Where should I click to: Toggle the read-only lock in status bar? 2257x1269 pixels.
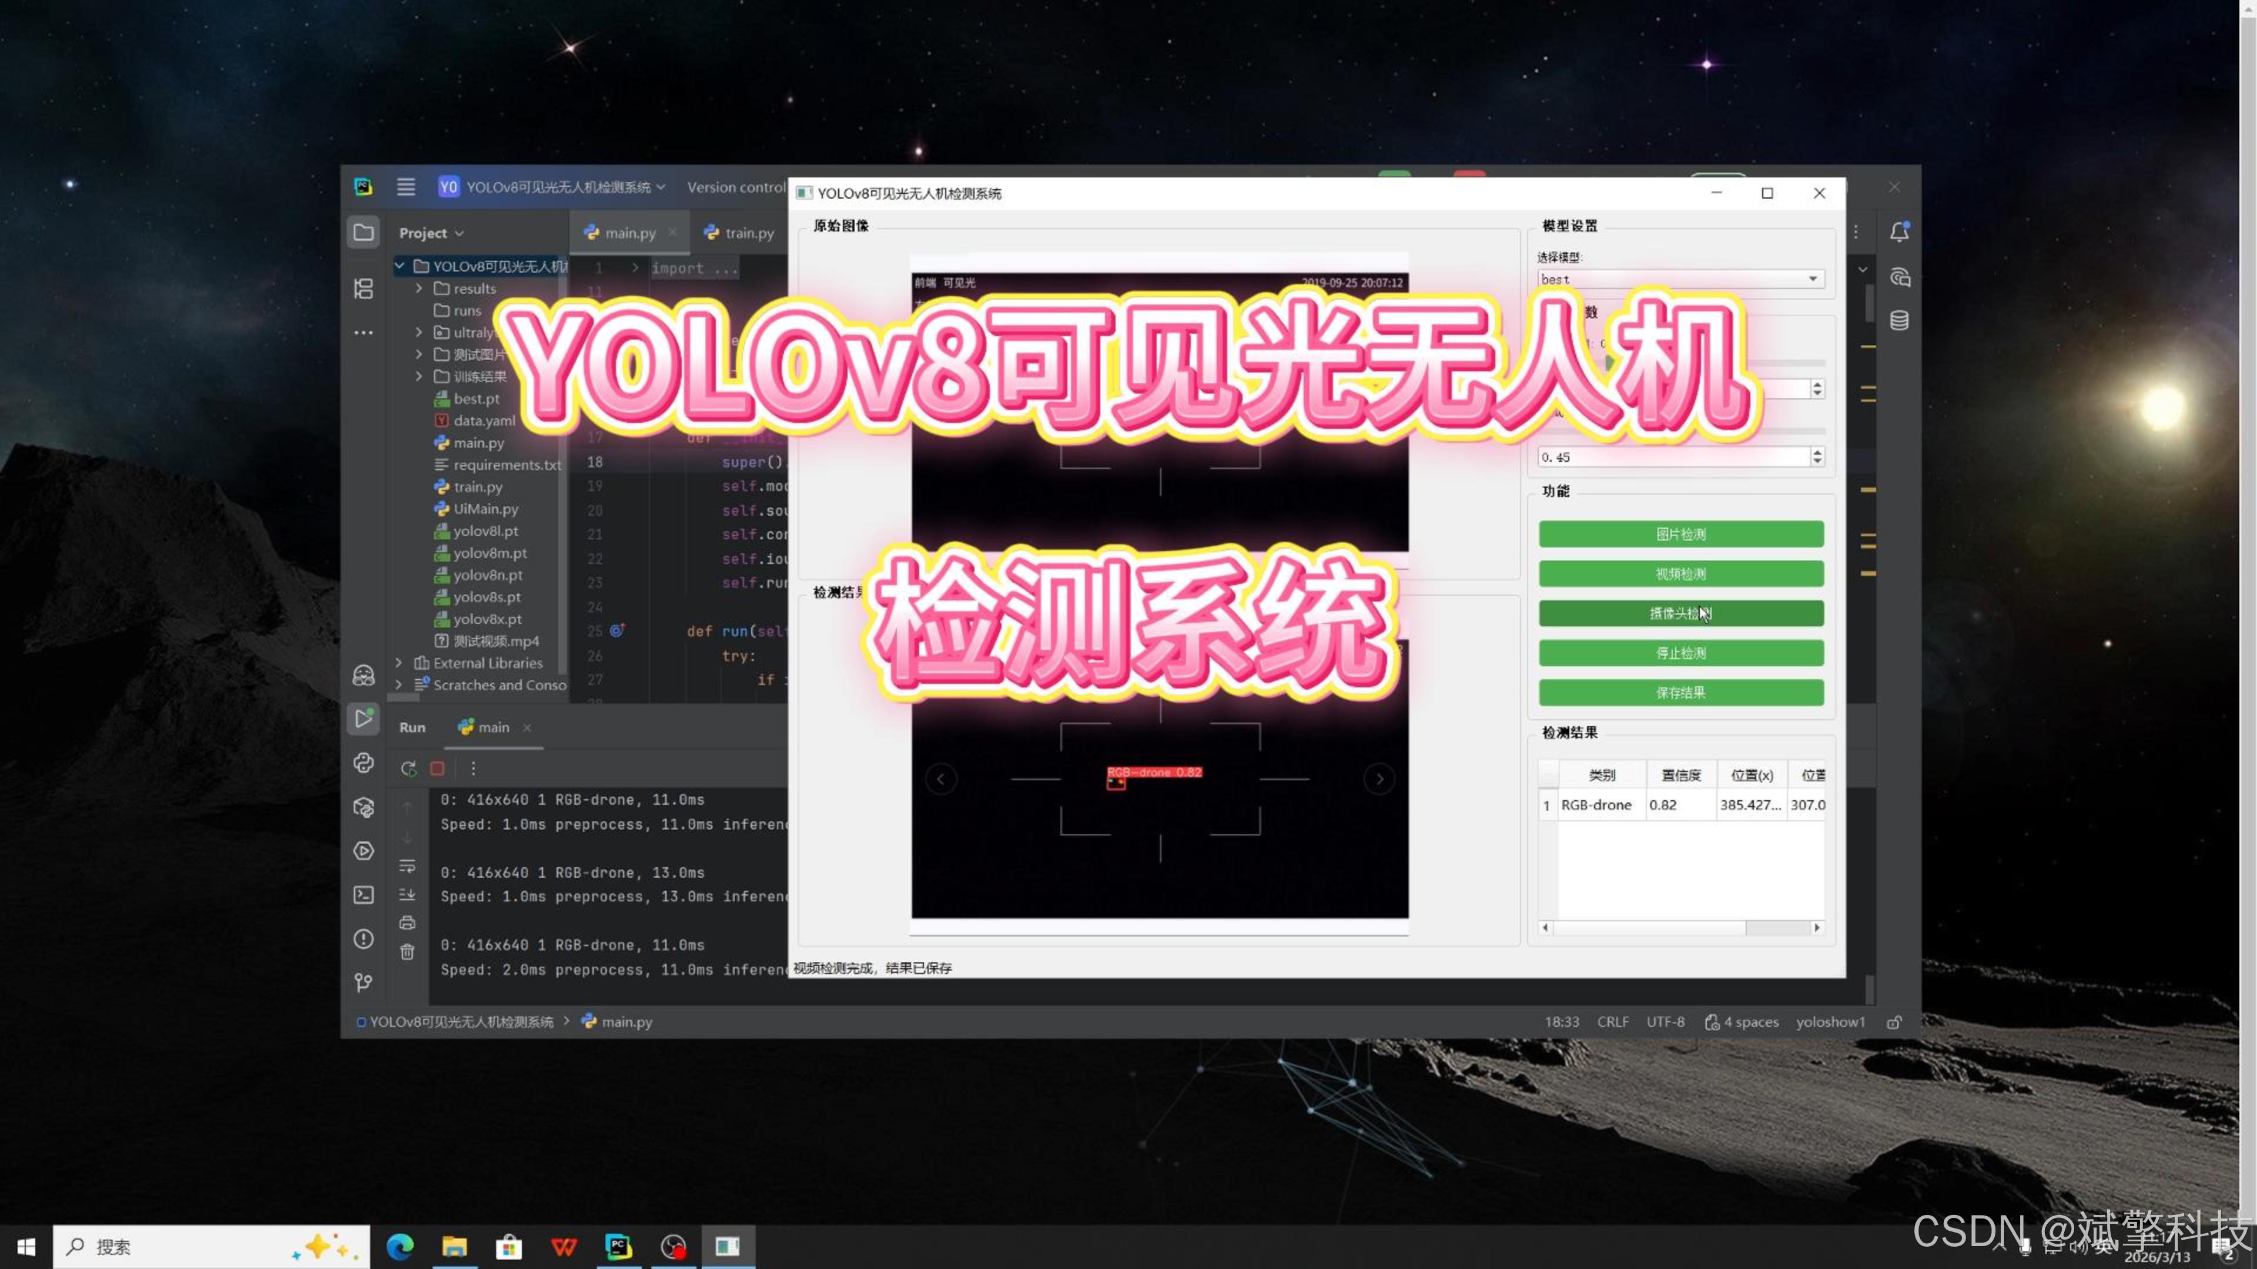1894,1022
